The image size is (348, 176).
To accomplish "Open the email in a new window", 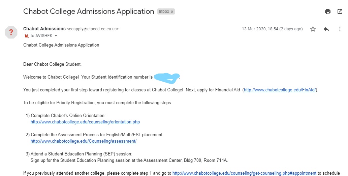I will pos(340,11).
